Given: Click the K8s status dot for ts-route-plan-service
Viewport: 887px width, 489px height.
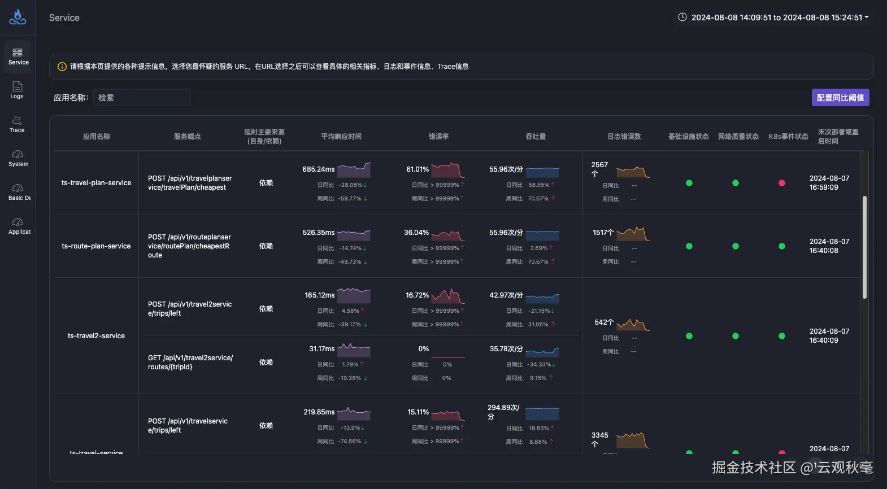Looking at the screenshot, I should click(x=782, y=246).
